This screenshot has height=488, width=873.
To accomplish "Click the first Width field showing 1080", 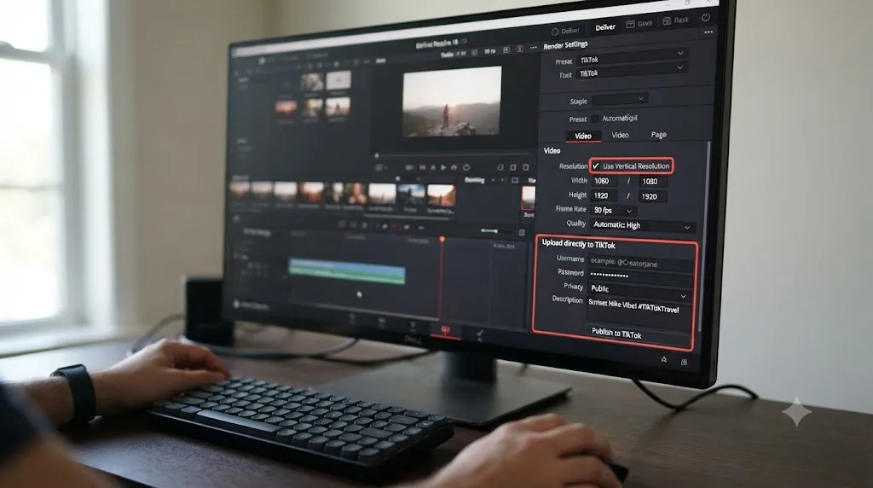I will click(604, 181).
